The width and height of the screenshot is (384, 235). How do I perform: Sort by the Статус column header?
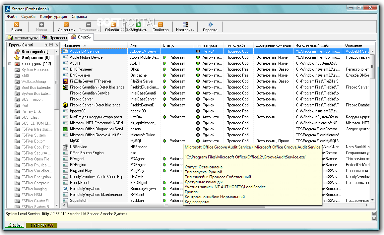point(168,45)
